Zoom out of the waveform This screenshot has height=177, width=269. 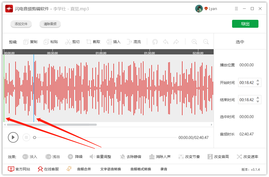pos(206,42)
